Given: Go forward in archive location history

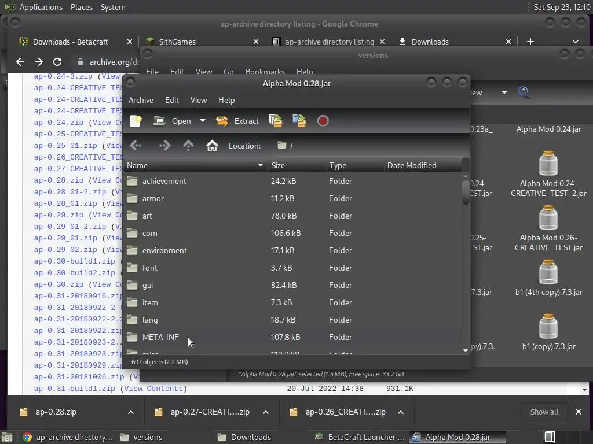Looking at the screenshot, I should (164, 146).
